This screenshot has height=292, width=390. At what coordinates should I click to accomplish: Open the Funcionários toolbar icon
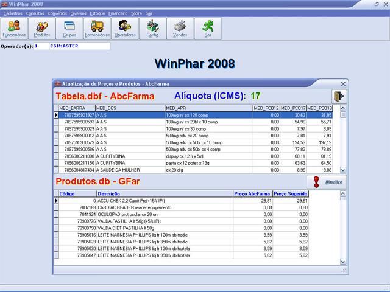pyautogui.click(x=14, y=29)
